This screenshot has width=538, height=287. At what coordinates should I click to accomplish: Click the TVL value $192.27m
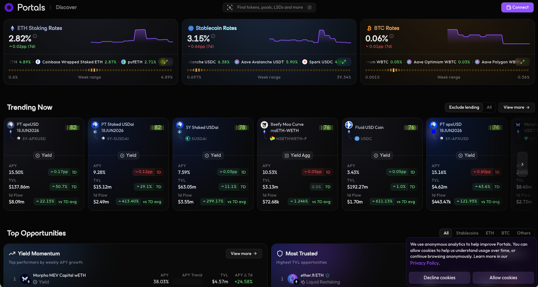(x=357, y=187)
